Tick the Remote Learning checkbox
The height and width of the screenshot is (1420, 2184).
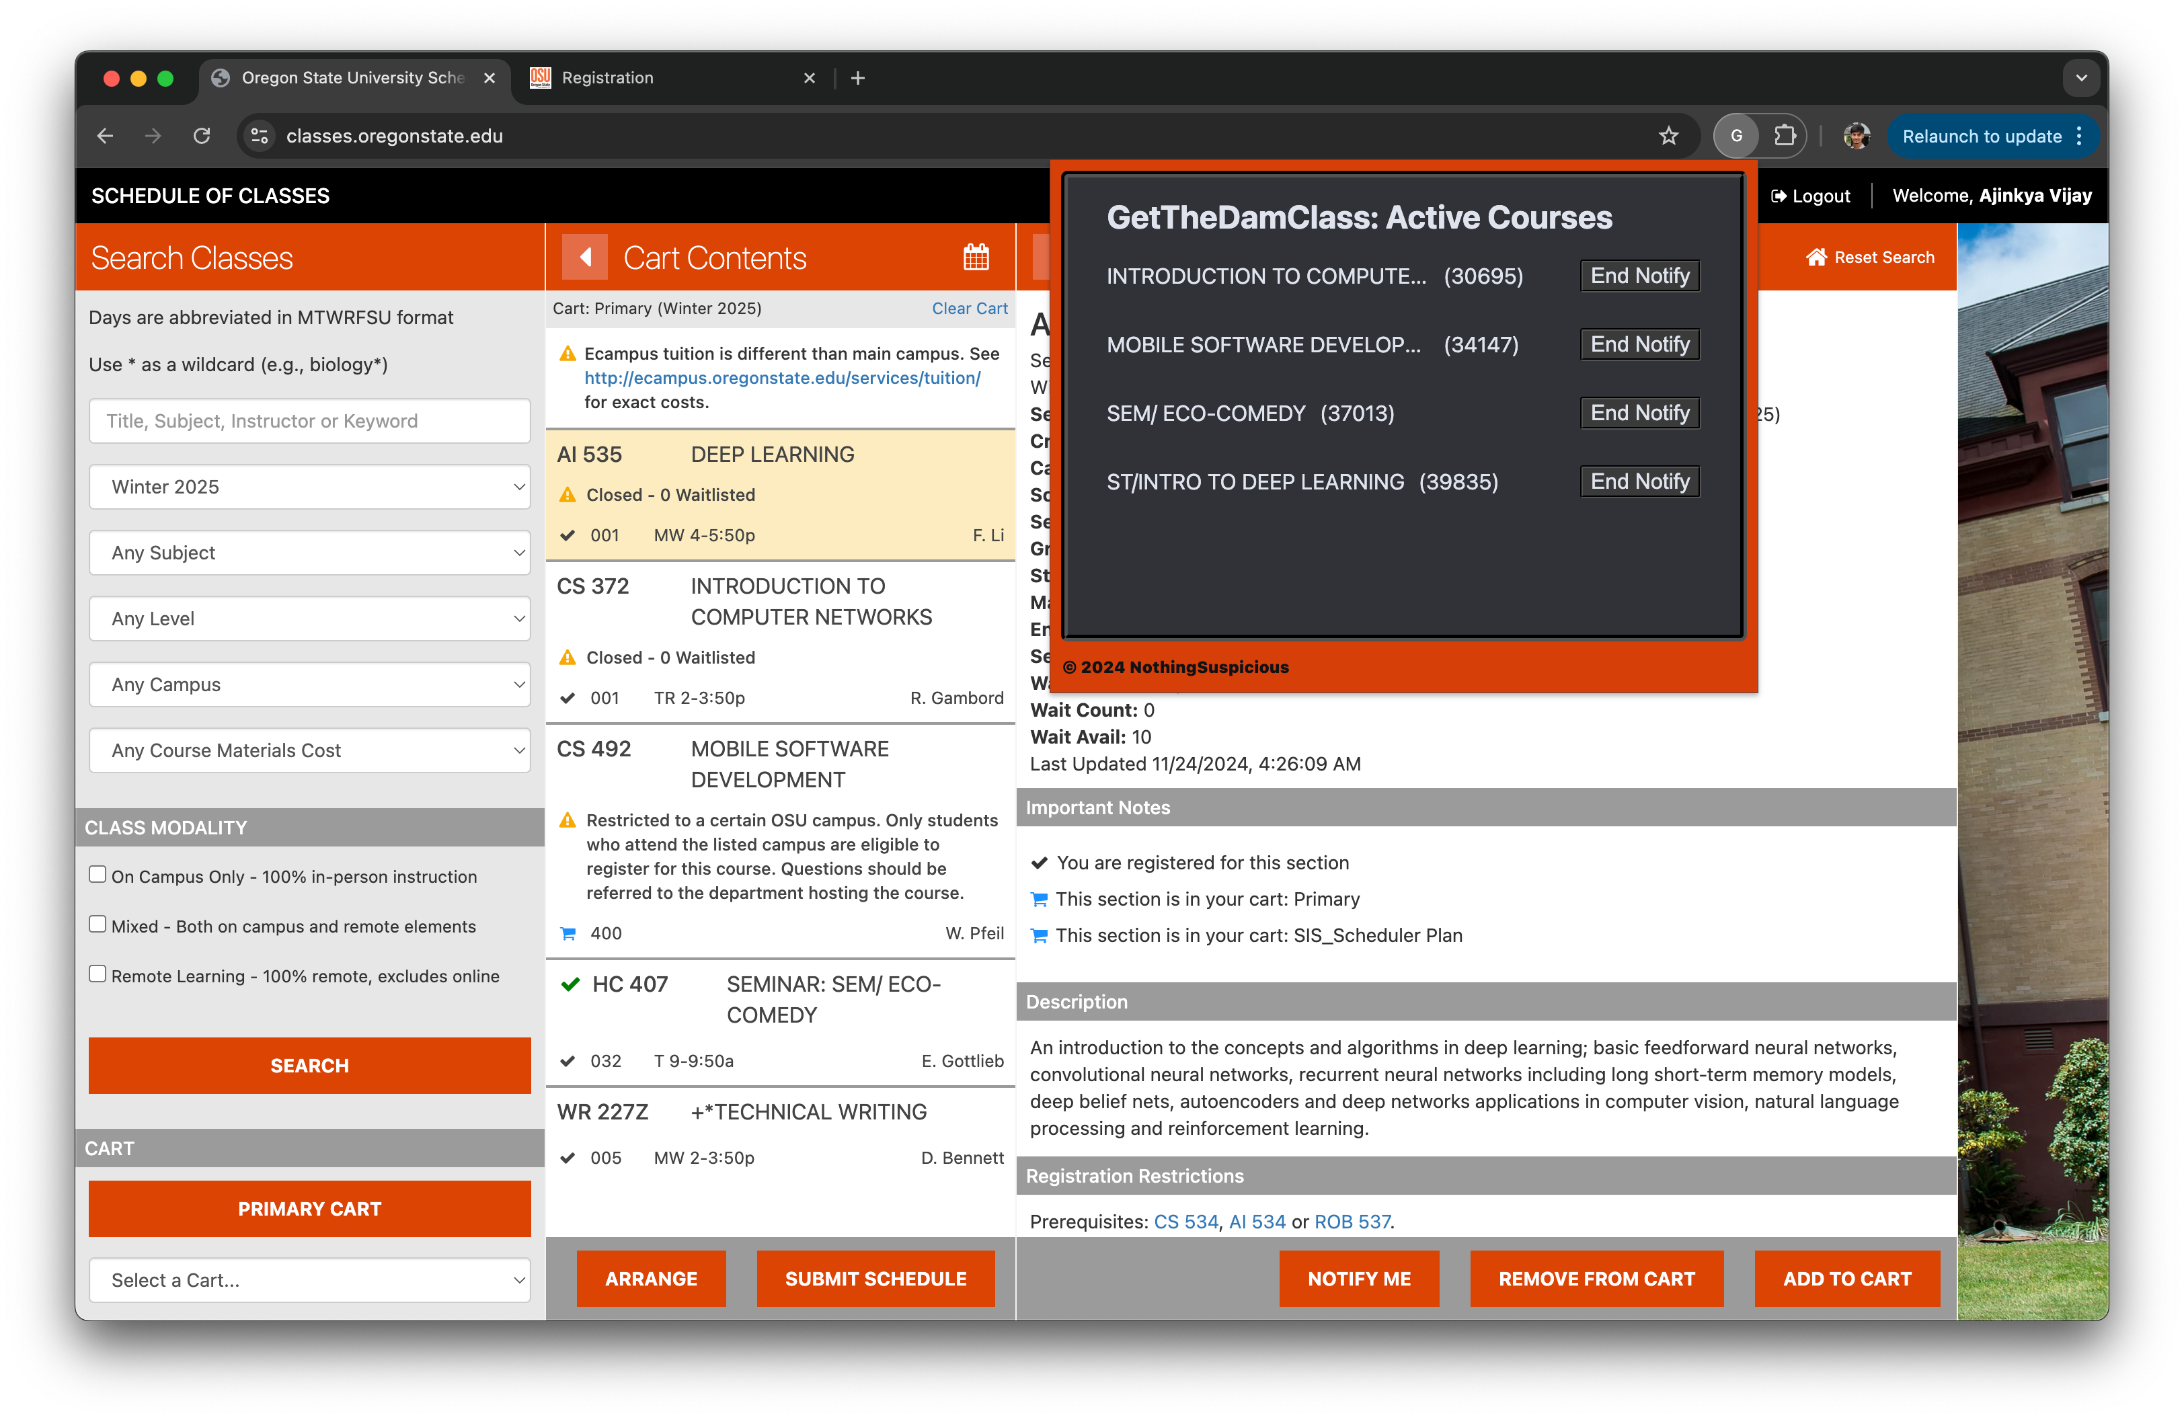[x=97, y=974]
